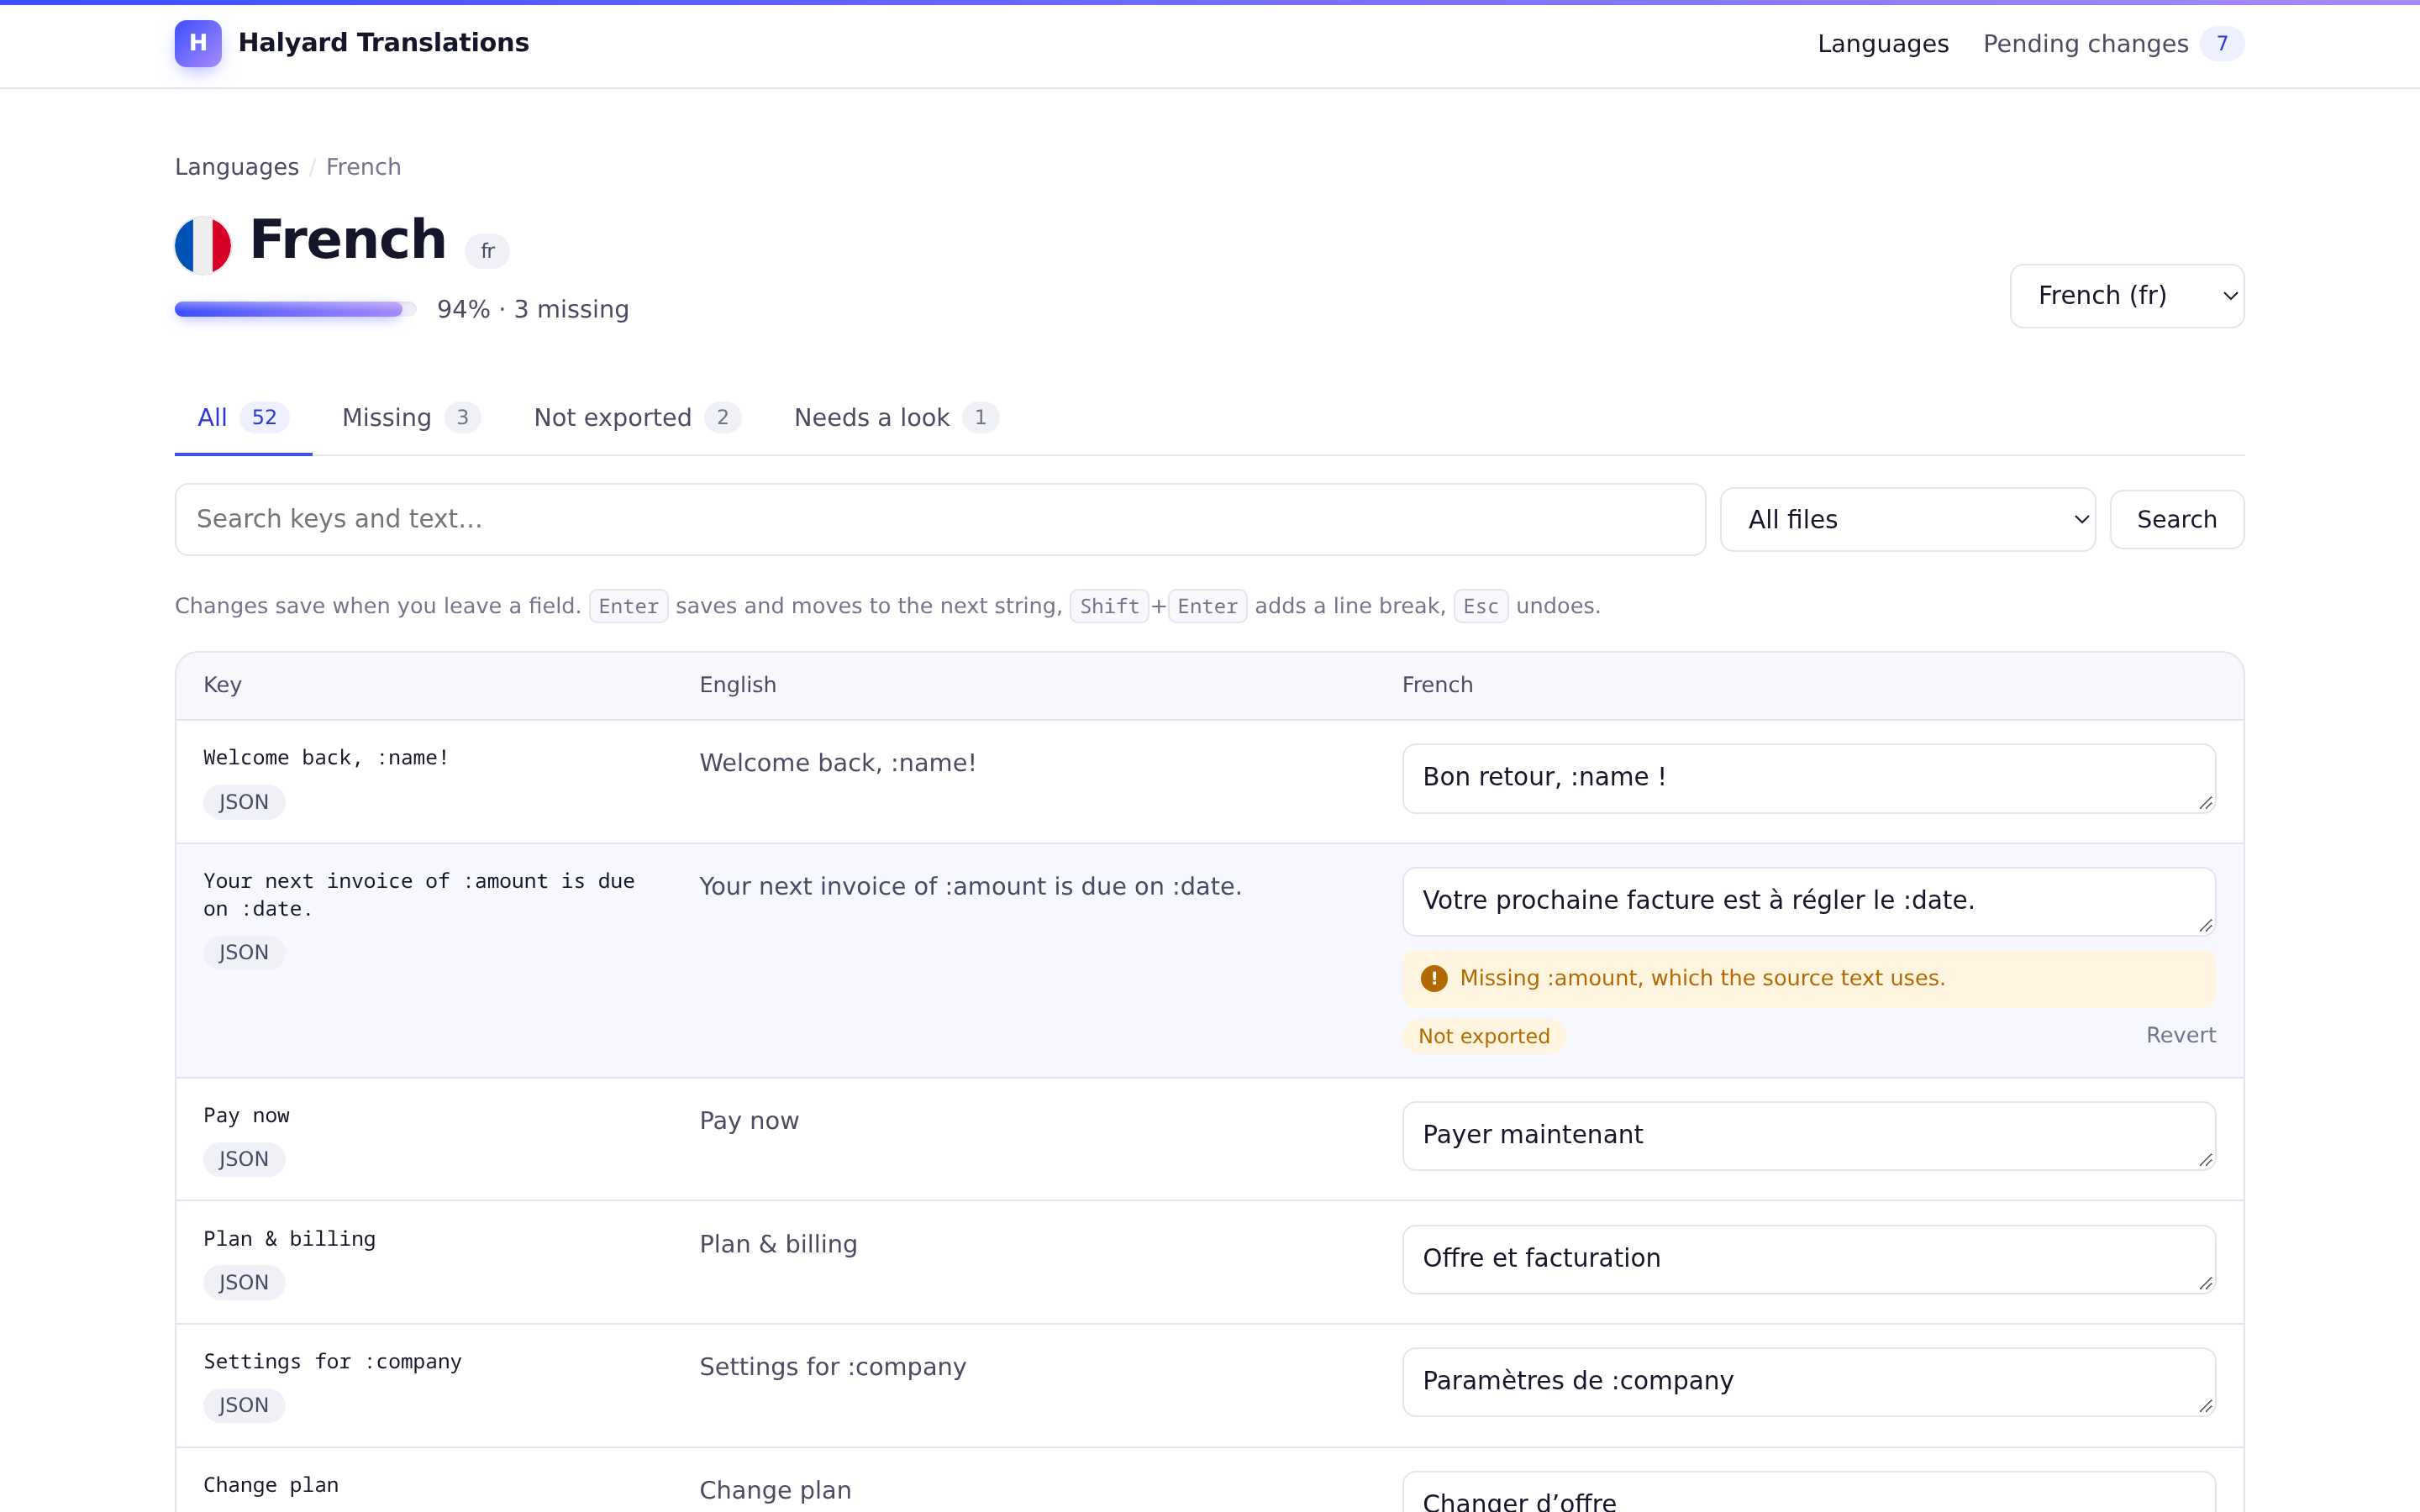Viewport: 2420px width, 1512px height.
Task: Expand the All files filter dropdown
Action: 1907,520
